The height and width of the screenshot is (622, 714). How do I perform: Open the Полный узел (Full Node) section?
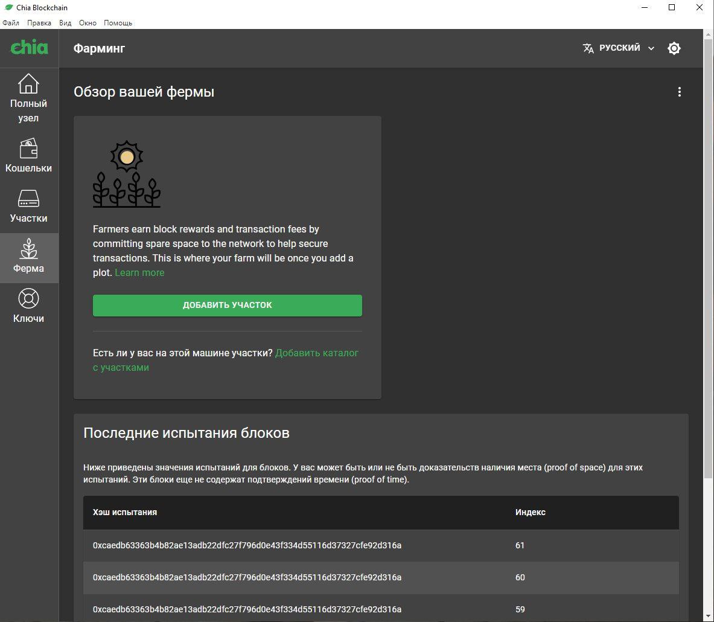[x=29, y=98]
